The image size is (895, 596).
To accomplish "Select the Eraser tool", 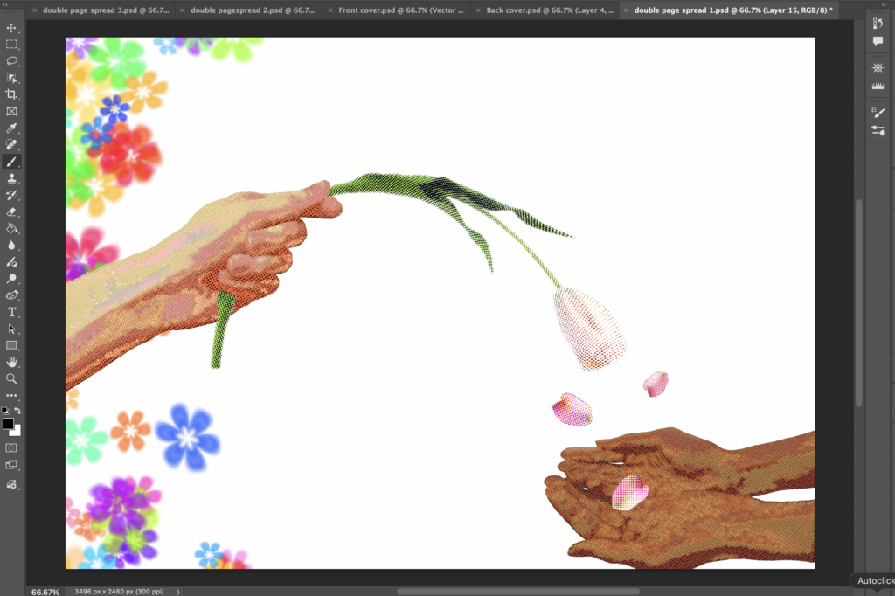I will coord(12,211).
